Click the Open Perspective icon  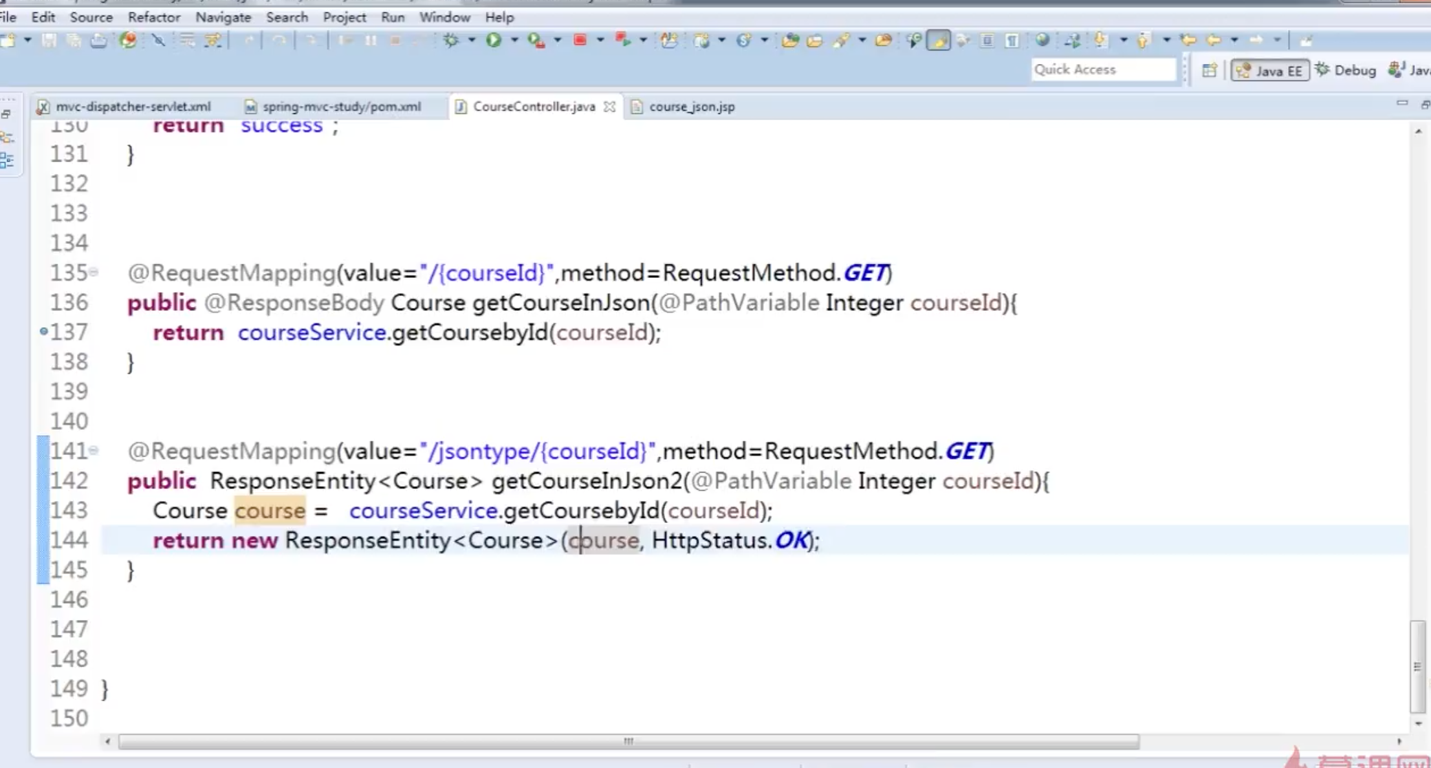coord(1209,70)
